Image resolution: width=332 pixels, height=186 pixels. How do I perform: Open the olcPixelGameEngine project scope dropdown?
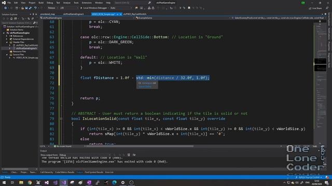88,18
